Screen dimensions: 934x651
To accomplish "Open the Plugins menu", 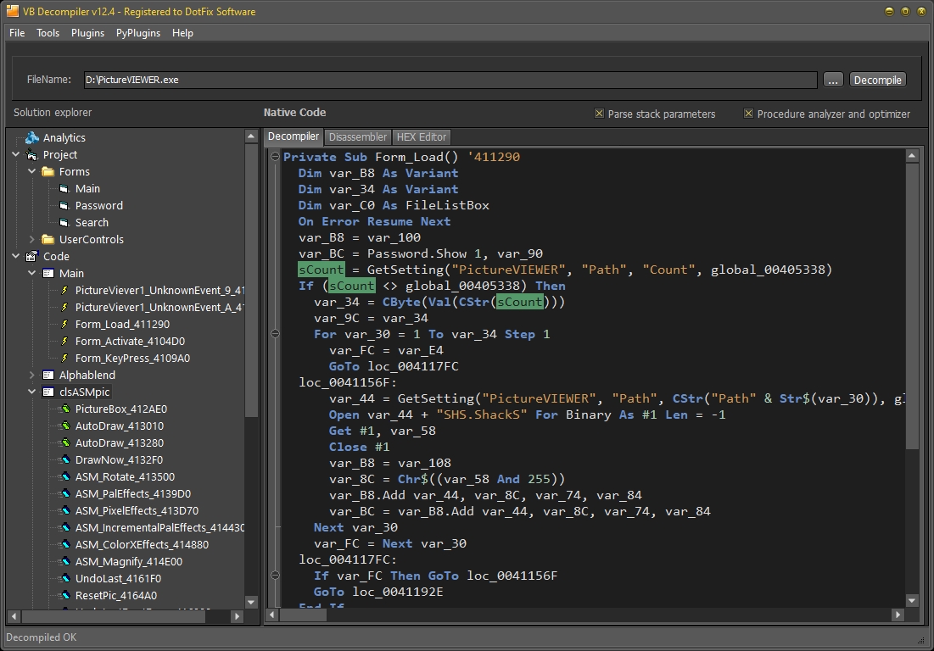I will [87, 33].
